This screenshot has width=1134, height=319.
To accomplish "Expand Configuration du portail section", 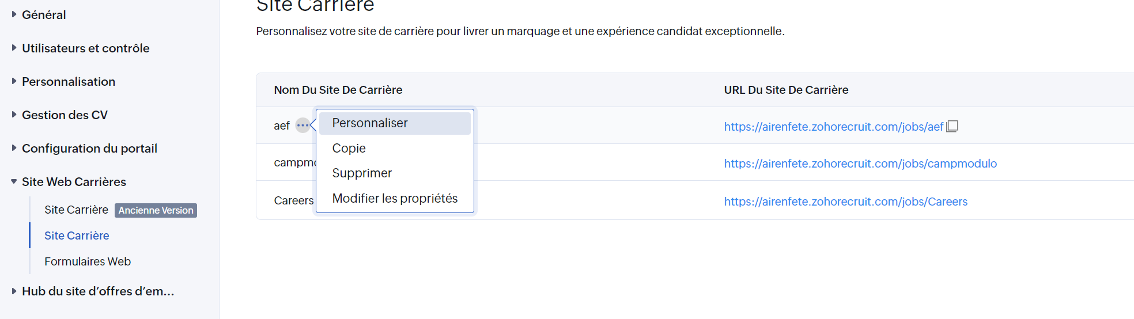I will click(89, 149).
